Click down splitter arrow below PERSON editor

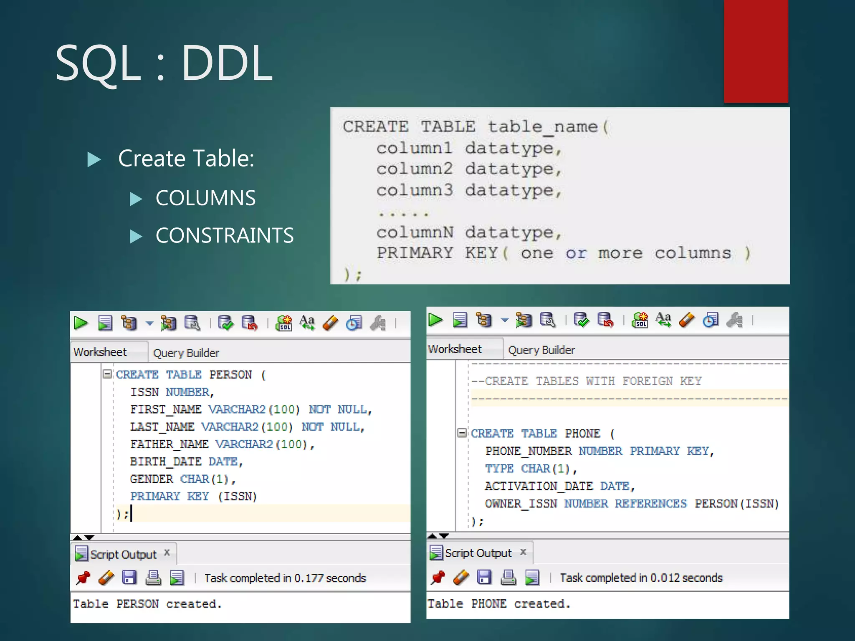pos(89,538)
